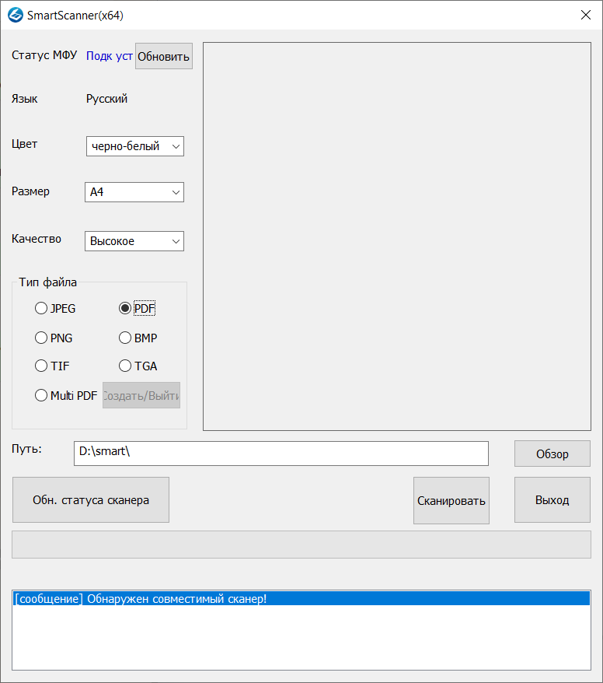Click the 'Русский' language value

coord(106,99)
